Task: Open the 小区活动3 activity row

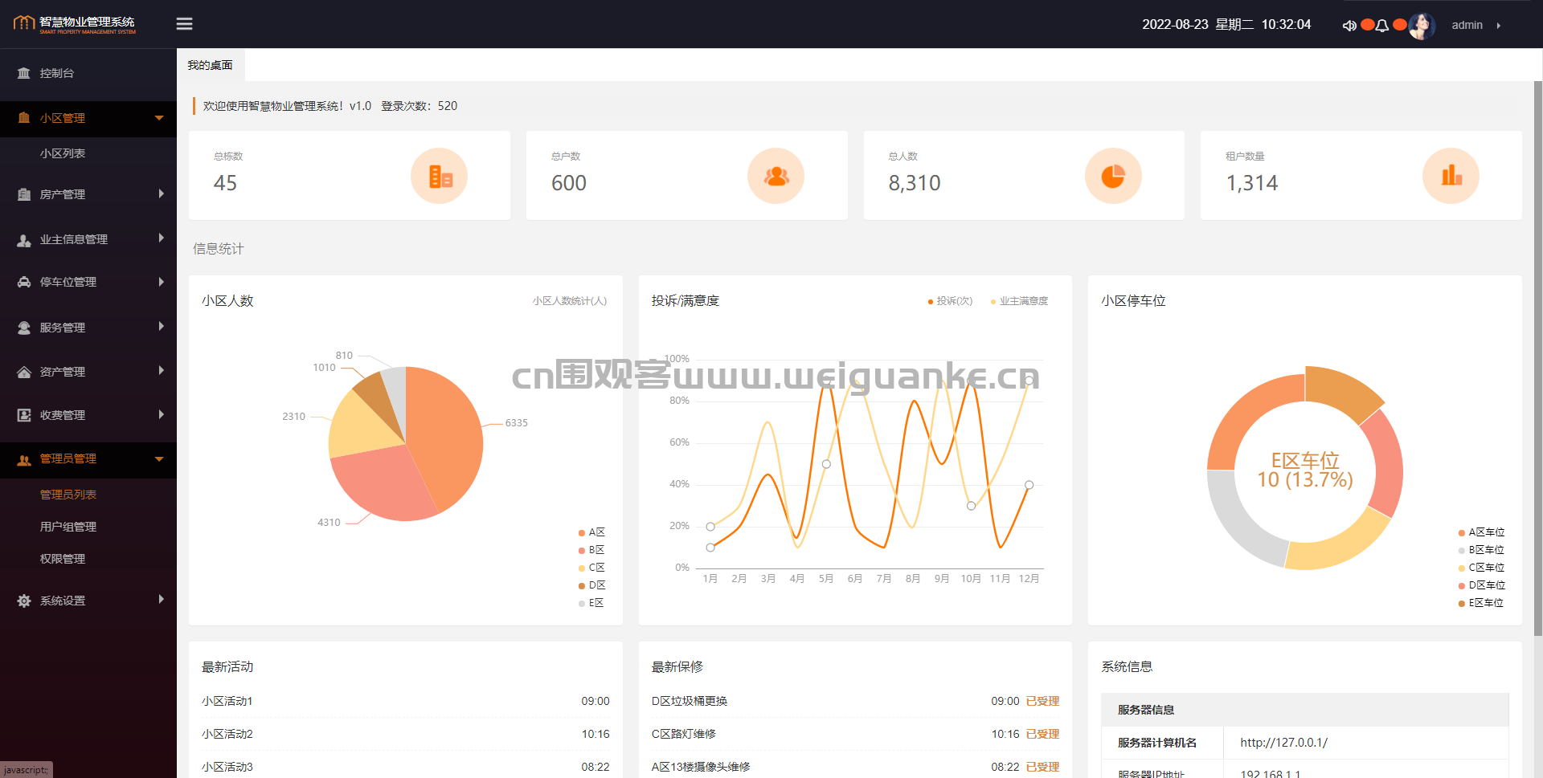Action: coord(406,767)
